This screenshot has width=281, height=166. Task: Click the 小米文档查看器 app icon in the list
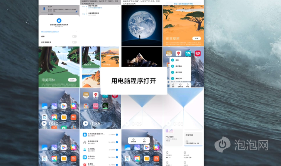click(85, 134)
